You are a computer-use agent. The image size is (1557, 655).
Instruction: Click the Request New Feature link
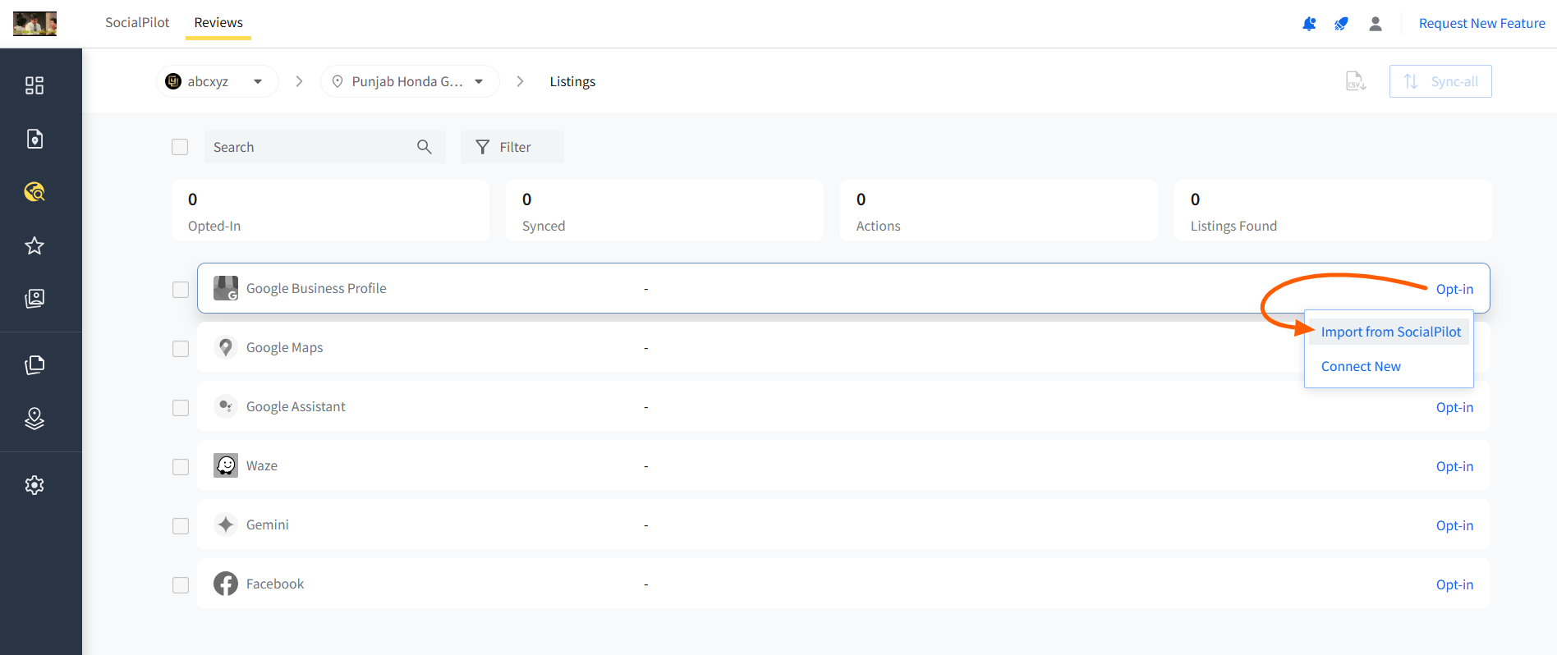point(1481,24)
